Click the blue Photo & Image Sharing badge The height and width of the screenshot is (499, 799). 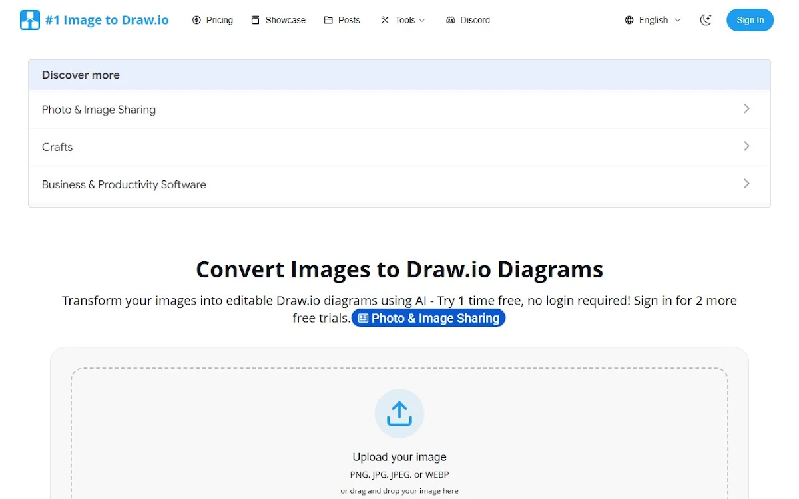[x=429, y=318]
